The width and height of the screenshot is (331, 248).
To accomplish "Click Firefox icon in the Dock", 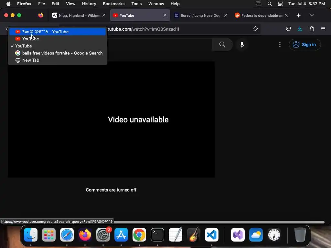I will coord(85,234).
